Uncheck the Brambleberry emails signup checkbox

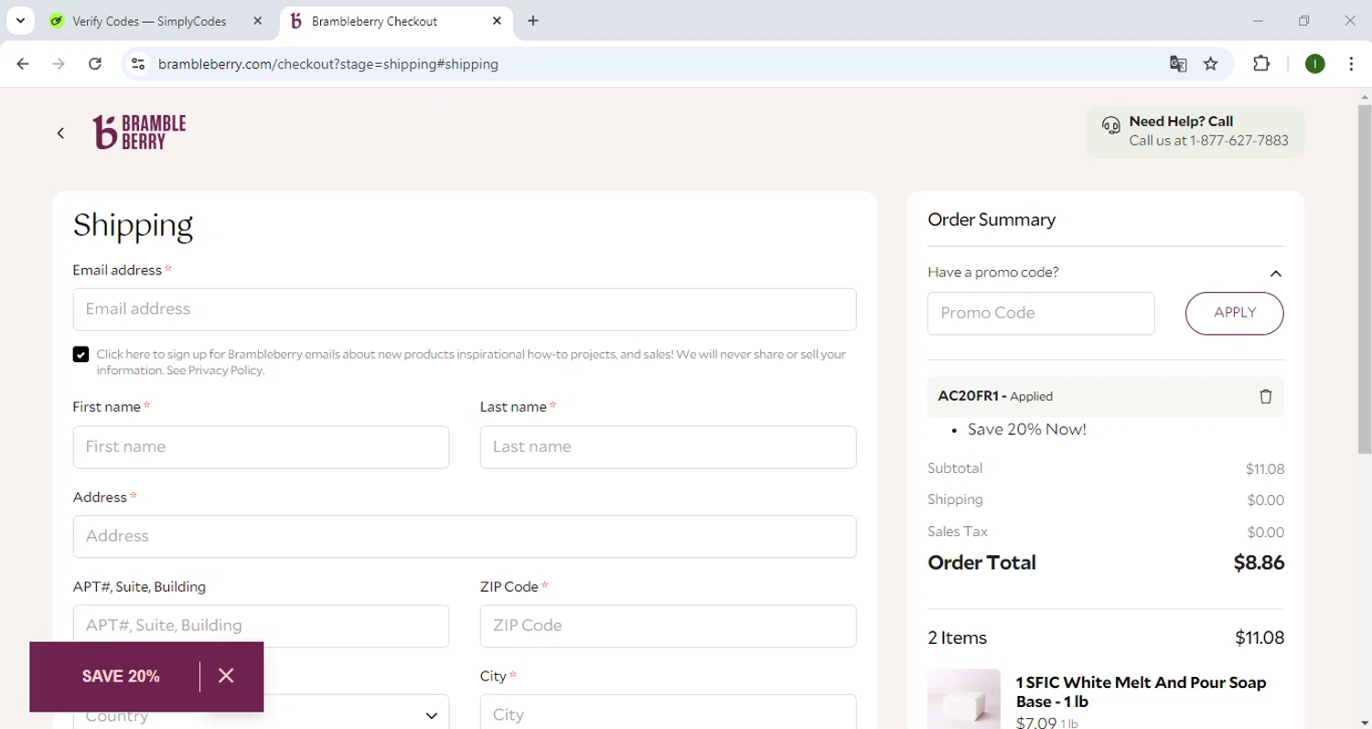(81, 355)
